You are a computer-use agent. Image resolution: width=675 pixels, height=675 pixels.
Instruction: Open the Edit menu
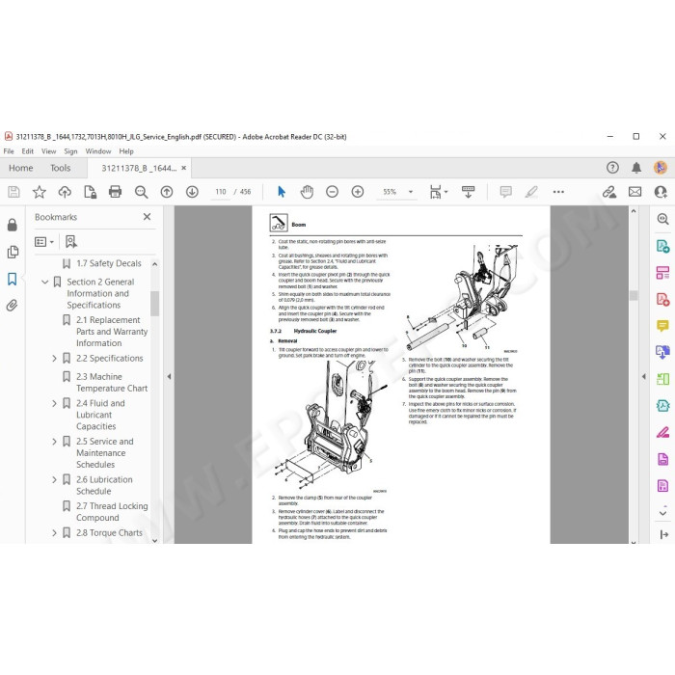28,151
